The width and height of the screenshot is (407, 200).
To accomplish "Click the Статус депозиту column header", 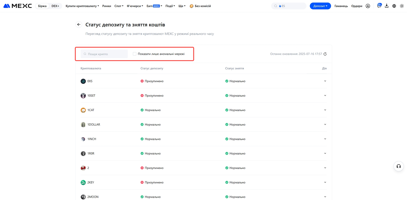I will 152,68.
